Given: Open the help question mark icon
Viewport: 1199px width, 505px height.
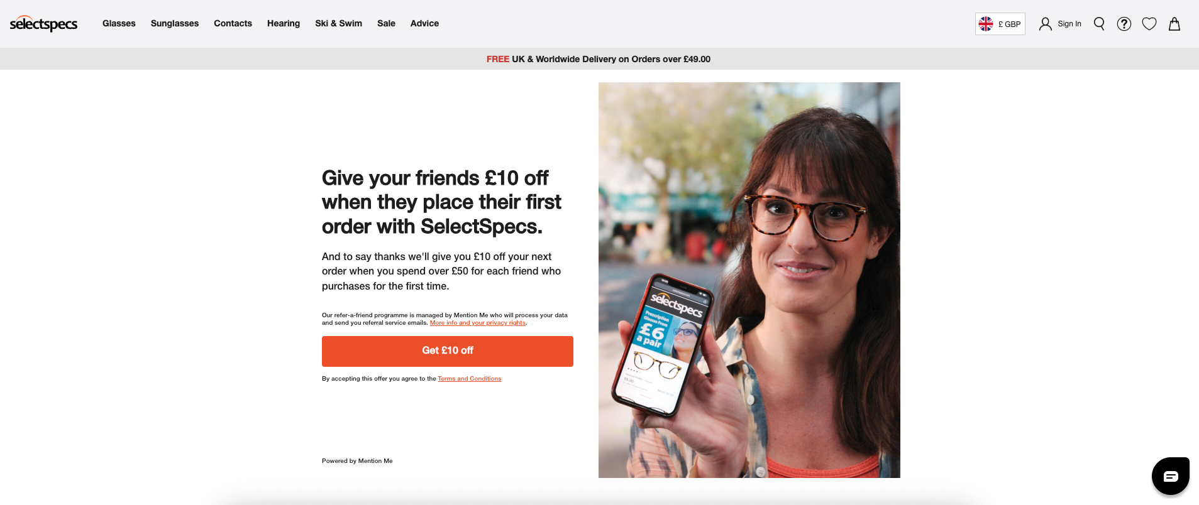Looking at the screenshot, I should click(x=1124, y=24).
